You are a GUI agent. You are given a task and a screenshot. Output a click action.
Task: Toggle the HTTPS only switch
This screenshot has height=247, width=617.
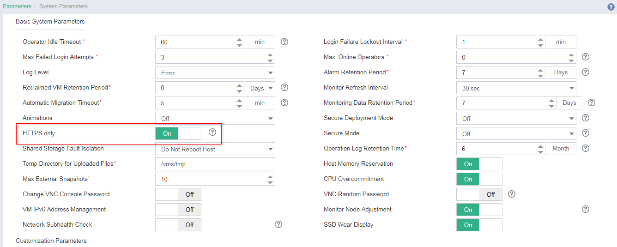coord(178,133)
